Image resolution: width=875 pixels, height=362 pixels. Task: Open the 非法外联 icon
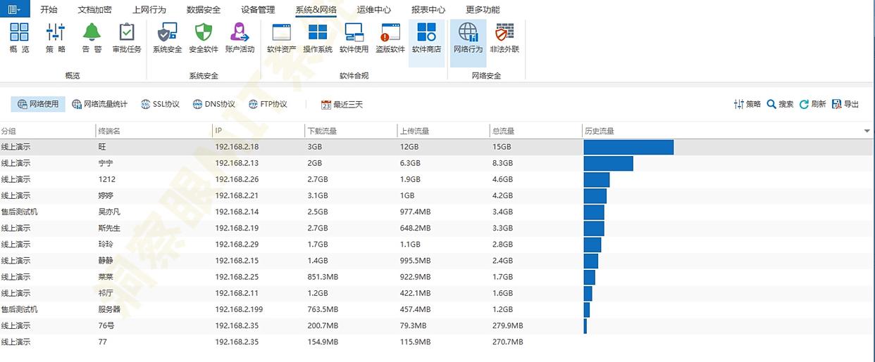pyautogui.click(x=504, y=39)
